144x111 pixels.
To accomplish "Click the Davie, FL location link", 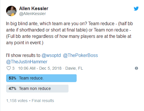I will [x=74, y=68].
